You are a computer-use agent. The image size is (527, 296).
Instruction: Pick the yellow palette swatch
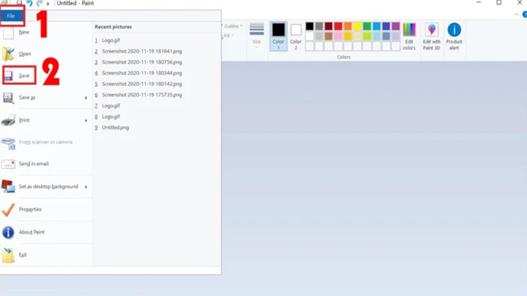point(357,26)
